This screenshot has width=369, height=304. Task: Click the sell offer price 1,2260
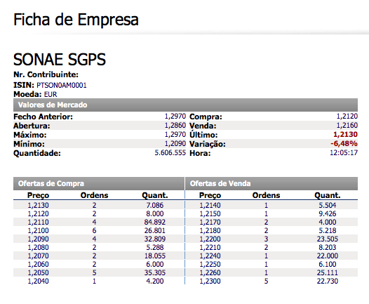pos(210,272)
